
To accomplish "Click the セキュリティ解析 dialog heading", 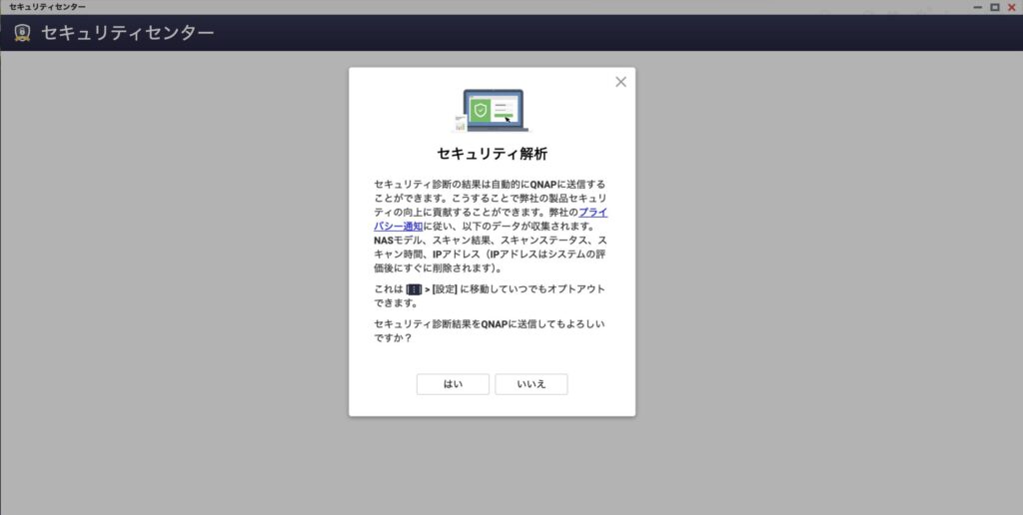I will pyautogui.click(x=492, y=154).
